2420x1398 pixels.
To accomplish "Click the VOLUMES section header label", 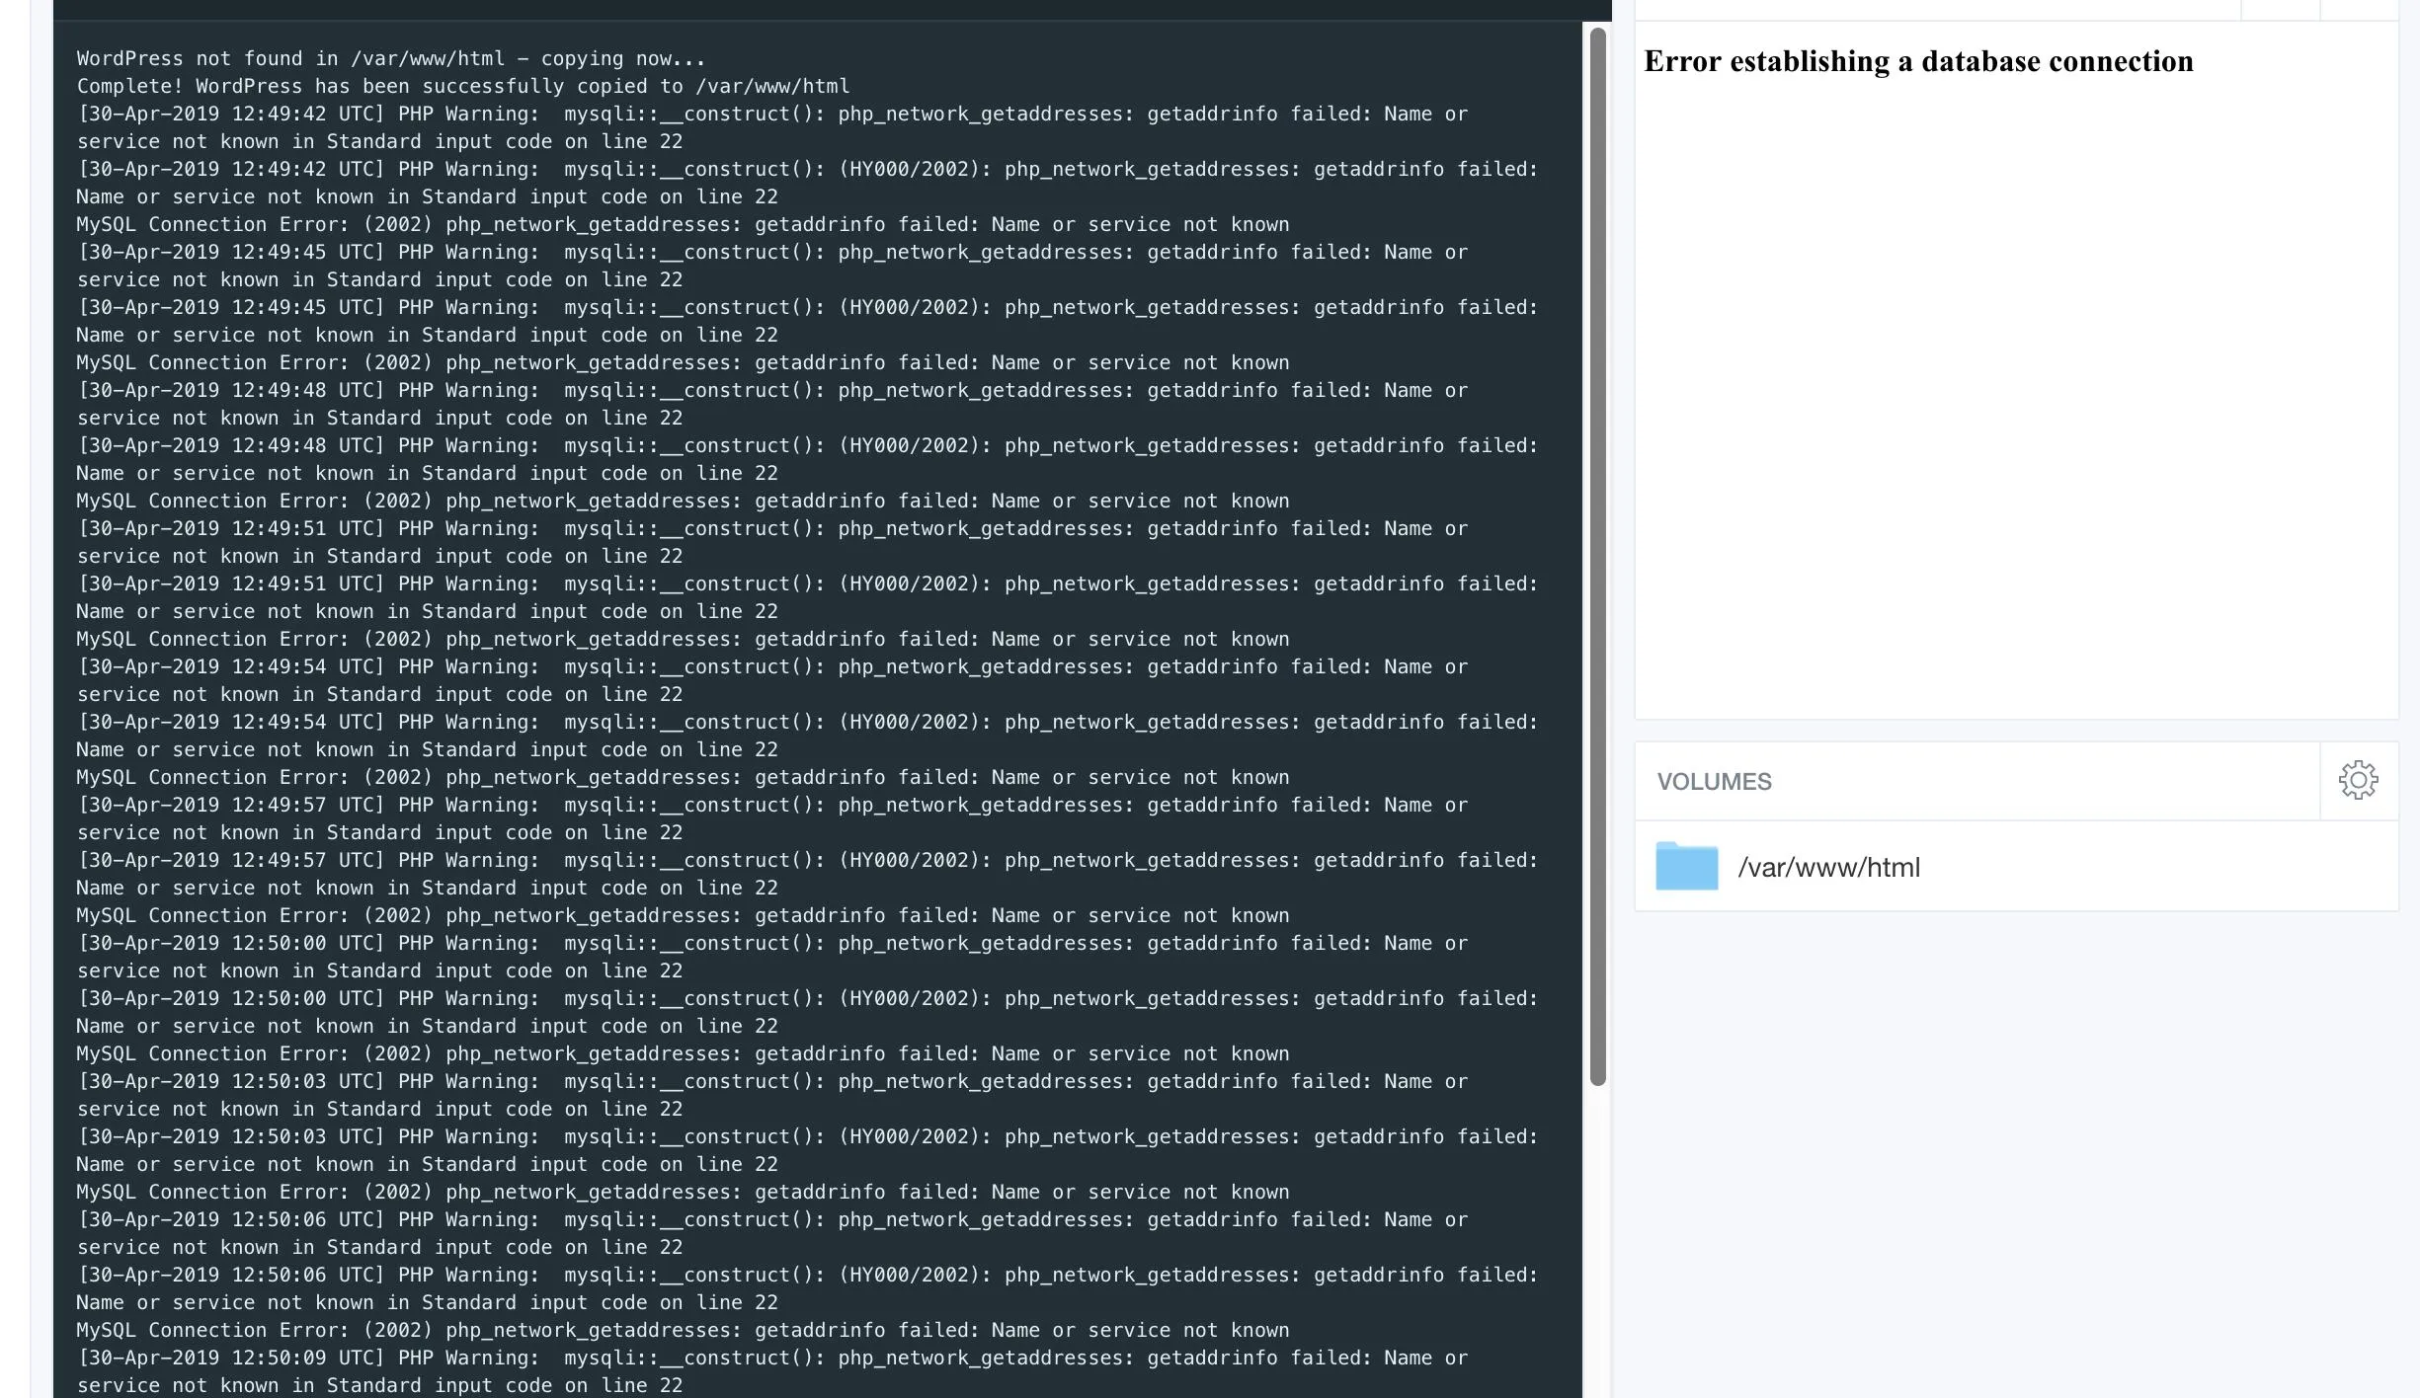I will (x=1714, y=782).
